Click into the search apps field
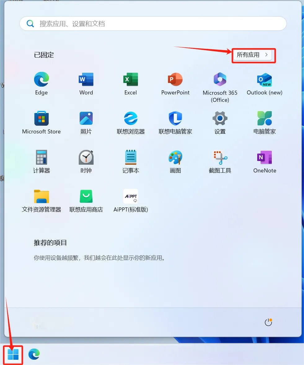The width and height of the screenshot is (304, 365). pos(153,24)
